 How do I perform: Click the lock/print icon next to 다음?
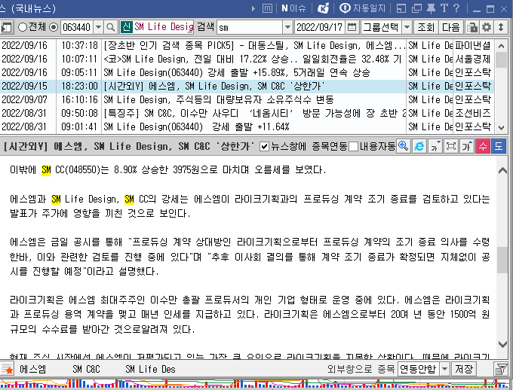tap(472, 27)
